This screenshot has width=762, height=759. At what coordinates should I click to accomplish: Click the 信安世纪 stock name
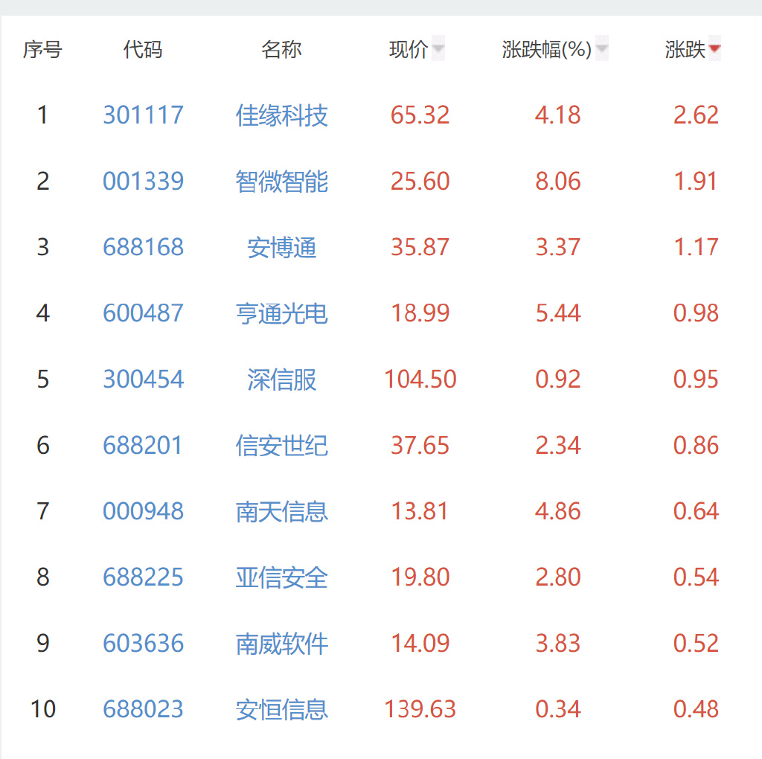pyautogui.click(x=282, y=445)
